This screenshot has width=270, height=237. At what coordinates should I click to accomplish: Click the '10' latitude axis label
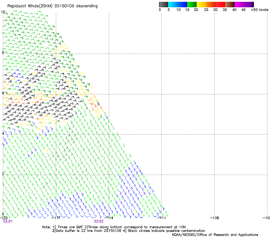pyautogui.click(x=3, y=12)
